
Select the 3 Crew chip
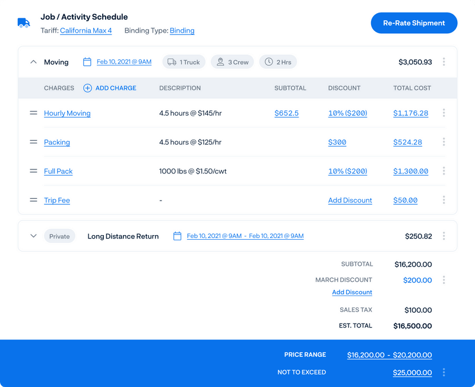tap(232, 62)
